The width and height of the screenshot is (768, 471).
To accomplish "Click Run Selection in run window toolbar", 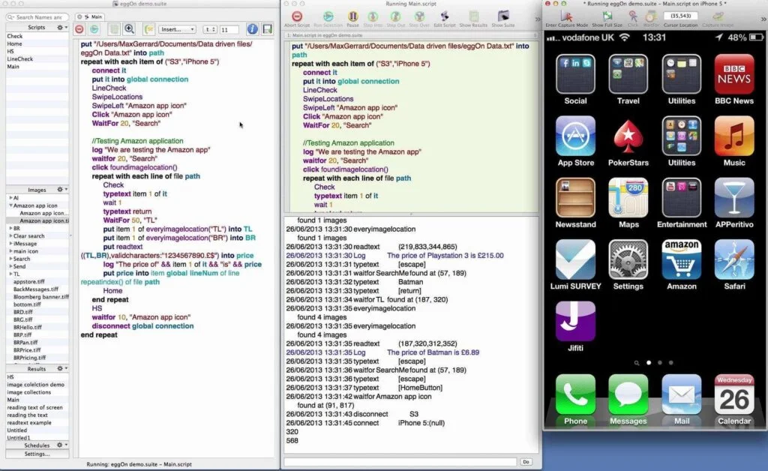I will click(328, 18).
